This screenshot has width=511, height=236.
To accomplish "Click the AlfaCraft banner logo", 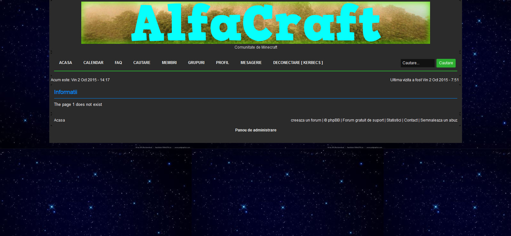I will pos(255,23).
